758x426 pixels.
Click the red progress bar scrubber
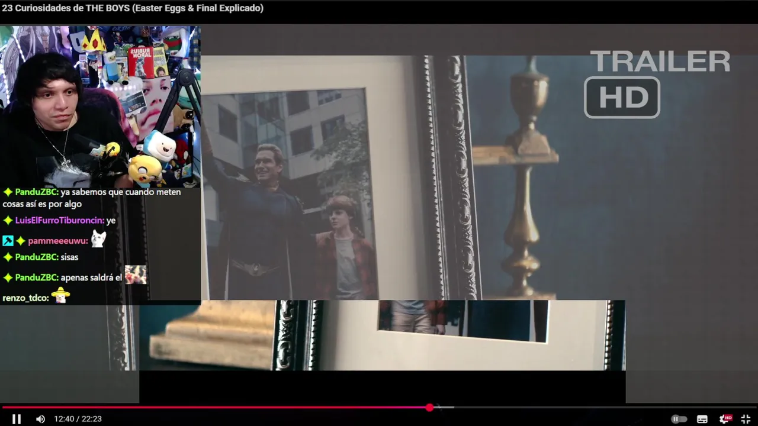tap(429, 407)
